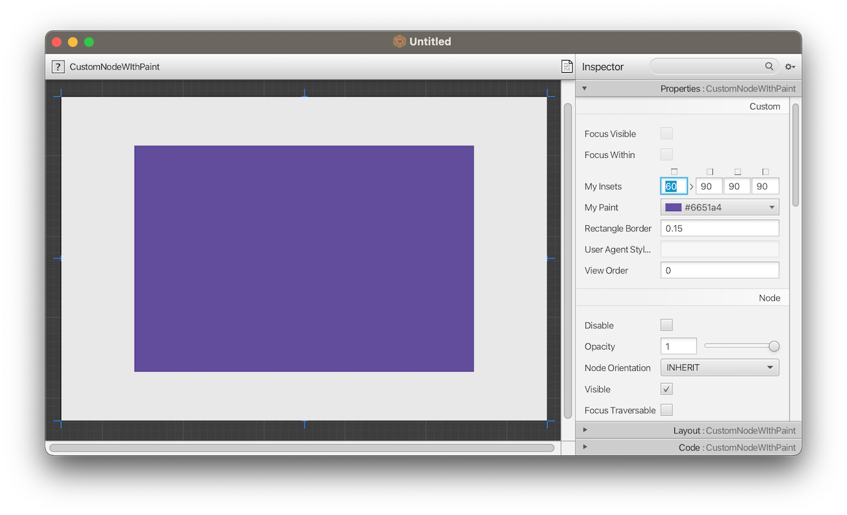Check the Focus Within checkbox
847x515 pixels.
666,154
